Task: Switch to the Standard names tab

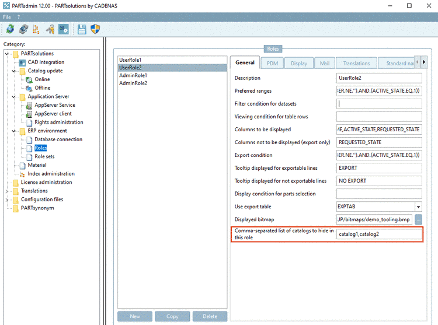Action: point(397,64)
